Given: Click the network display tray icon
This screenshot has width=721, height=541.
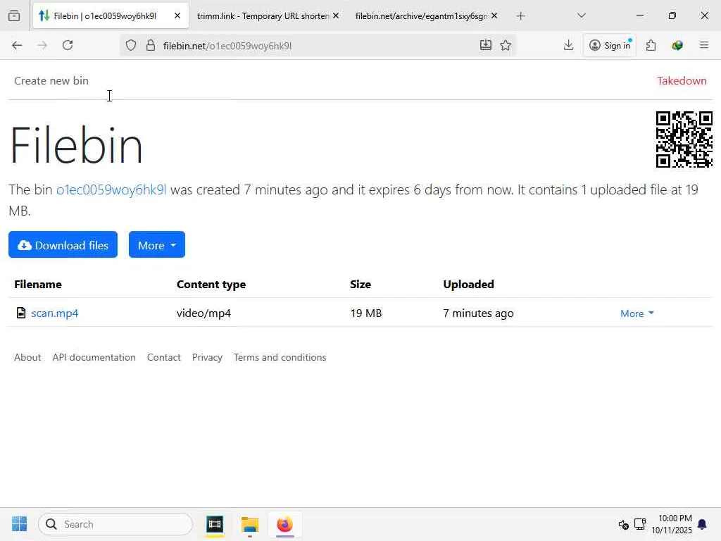Looking at the screenshot, I should point(639,524).
